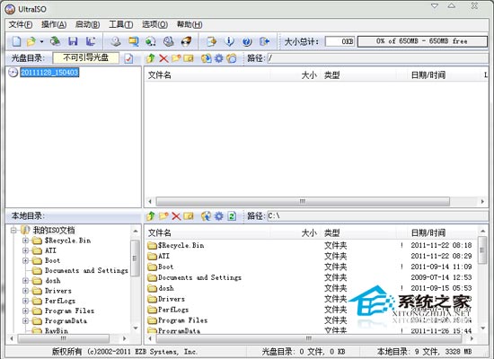The image size is (494, 359).
Task: Click Up folder icon in local directory toolbar
Action: [x=151, y=216]
